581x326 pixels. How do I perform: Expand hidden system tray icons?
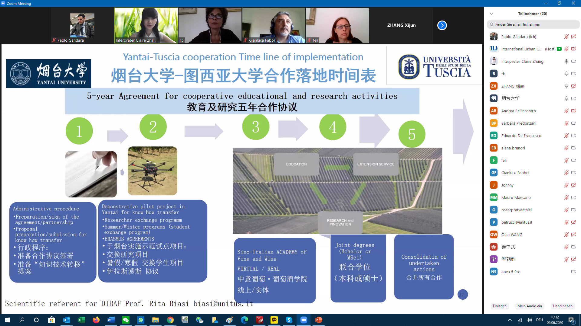coord(510,320)
